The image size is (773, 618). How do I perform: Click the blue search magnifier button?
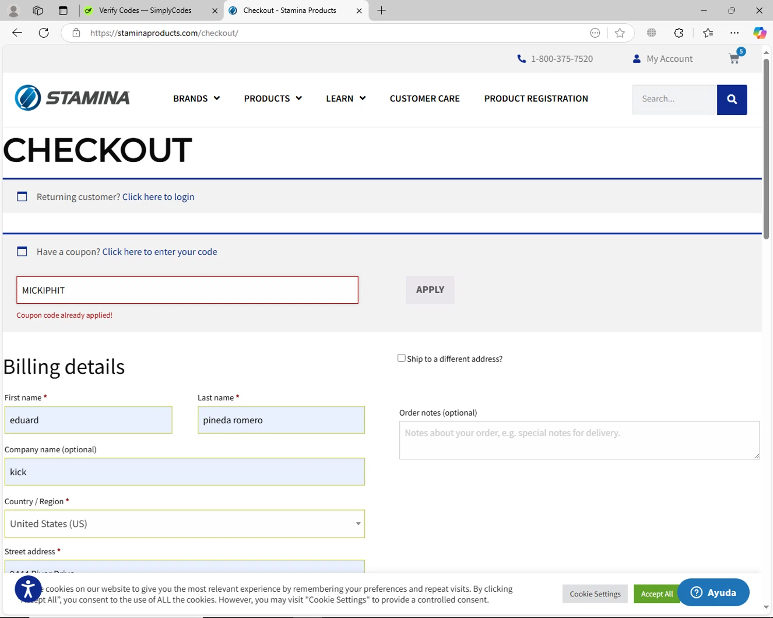(x=732, y=99)
